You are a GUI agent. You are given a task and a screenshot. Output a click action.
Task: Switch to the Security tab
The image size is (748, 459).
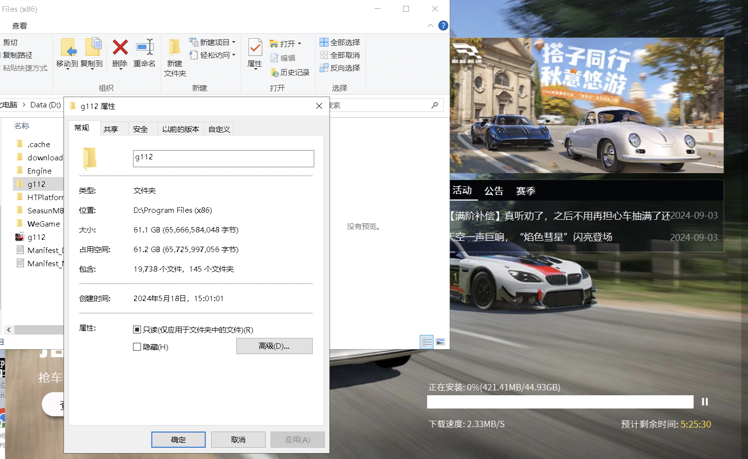click(x=140, y=129)
